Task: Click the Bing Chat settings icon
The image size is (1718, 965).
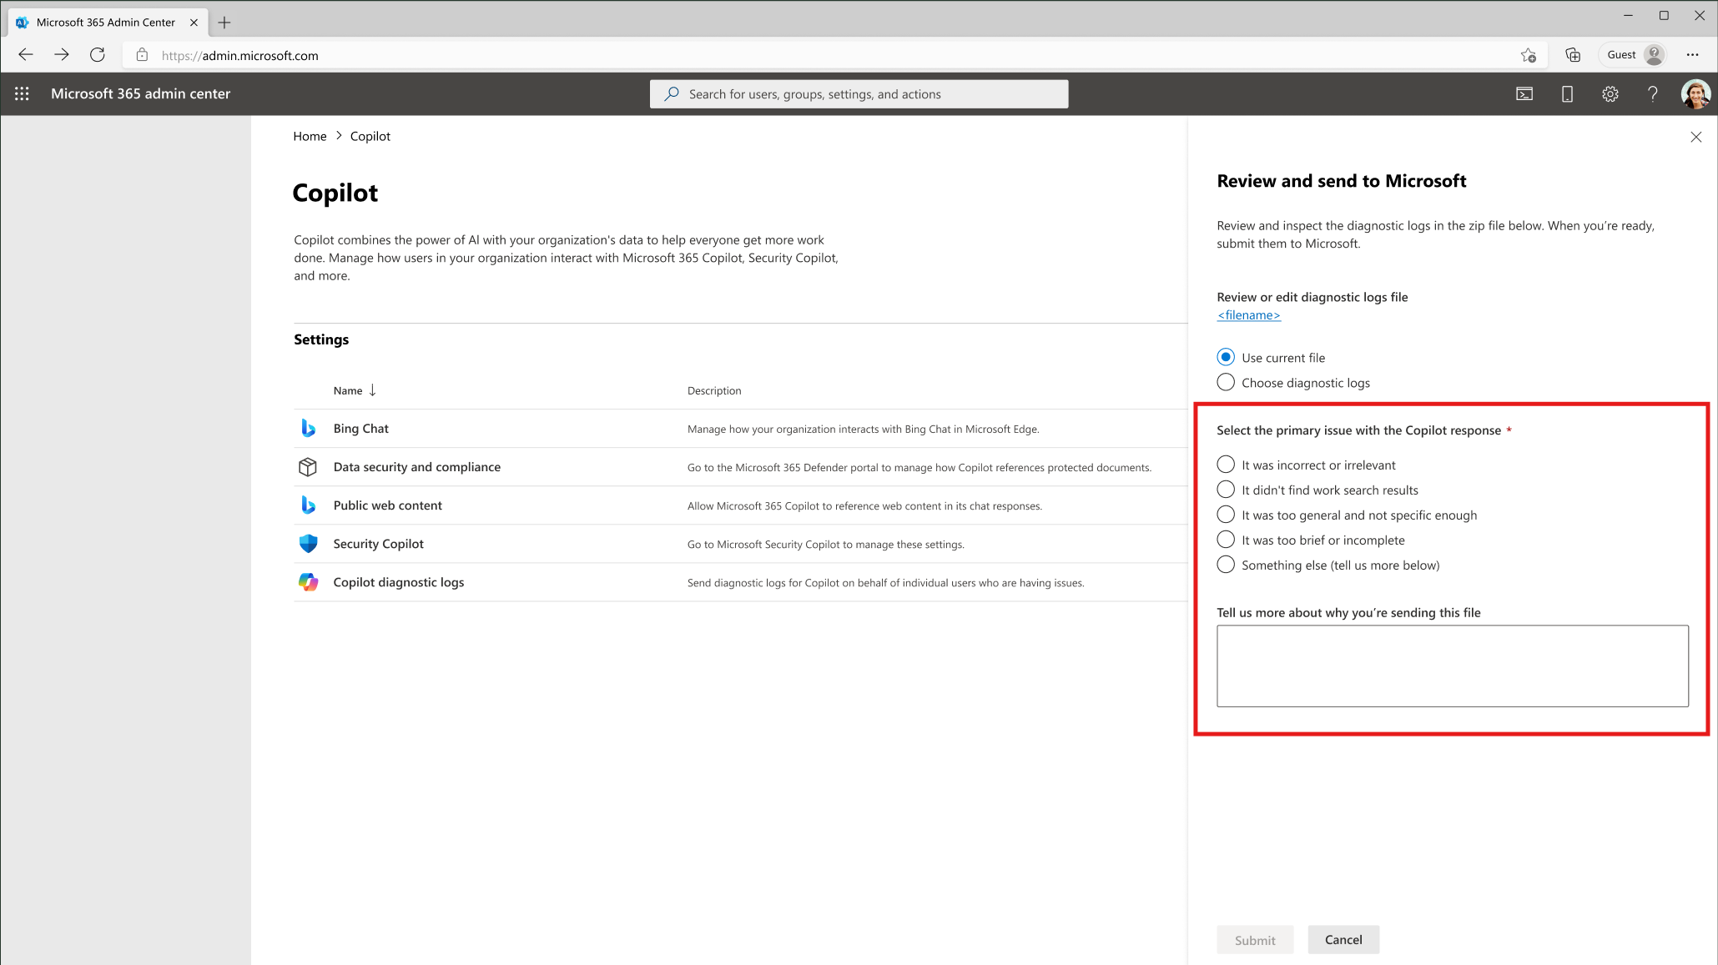Action: (x=307, y=427)
